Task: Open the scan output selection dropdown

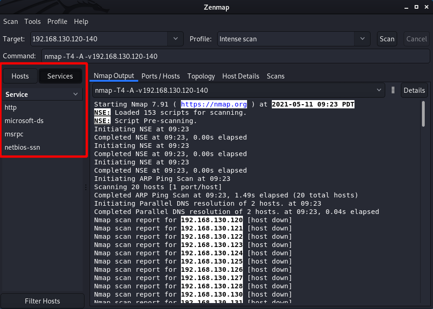Action: 239,90
